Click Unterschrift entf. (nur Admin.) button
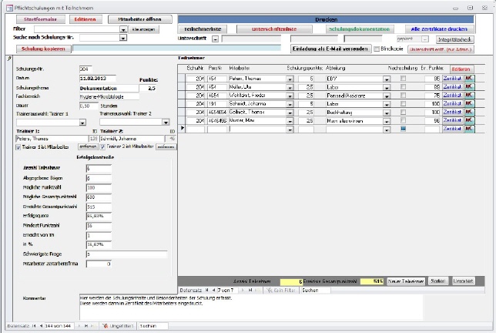Viewport: 496px width, 333px height. pyautogui.click(x=441, y=49)
